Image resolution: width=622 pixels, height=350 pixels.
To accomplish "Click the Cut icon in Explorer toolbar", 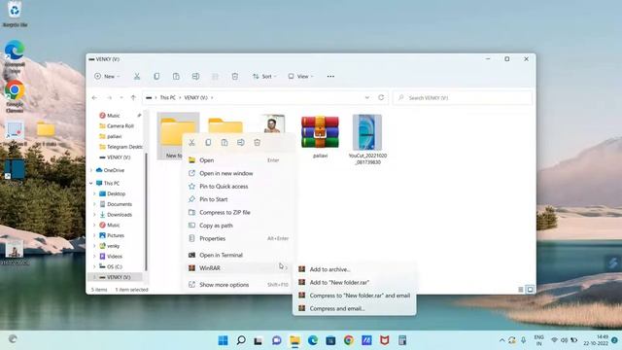I will (x=137, y=76).
